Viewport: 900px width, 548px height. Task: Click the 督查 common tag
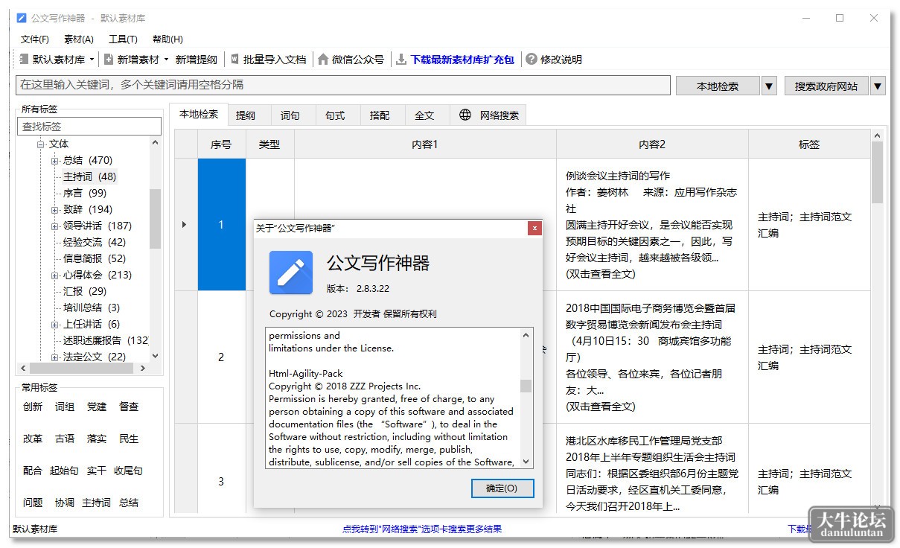pyautogui.click(x=129, y=407)
